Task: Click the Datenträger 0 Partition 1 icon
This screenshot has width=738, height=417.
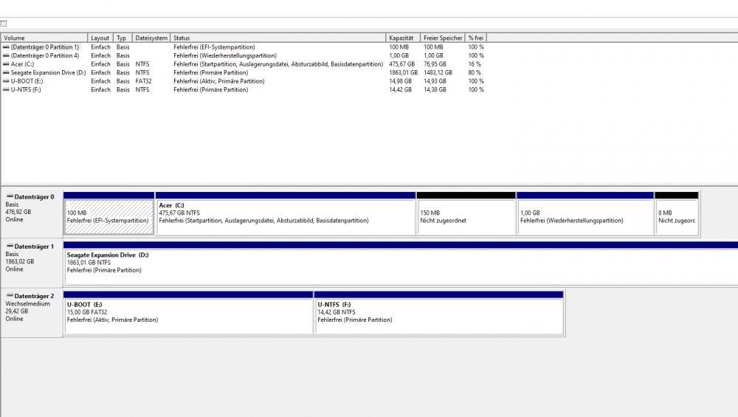Action: (7, 47)
